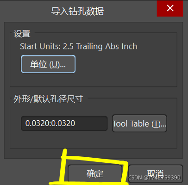Confirm import with the 确定 button

(x=95, y=173)
